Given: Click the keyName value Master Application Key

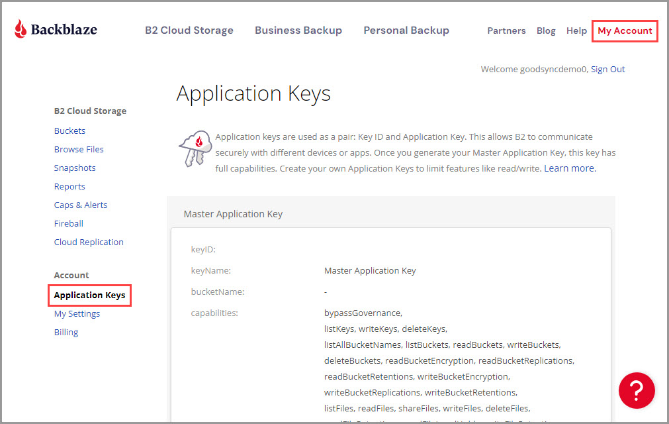Looking at the screenshot, I should tap(370, 271).
